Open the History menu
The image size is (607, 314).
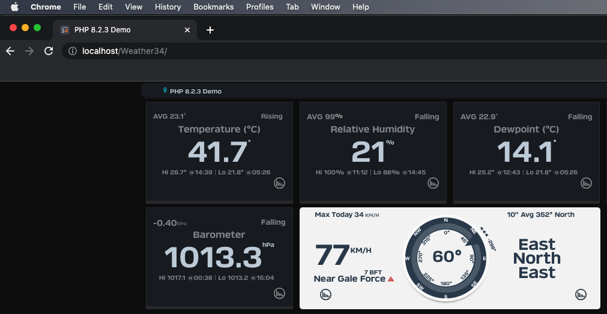(x=168, y=7)
